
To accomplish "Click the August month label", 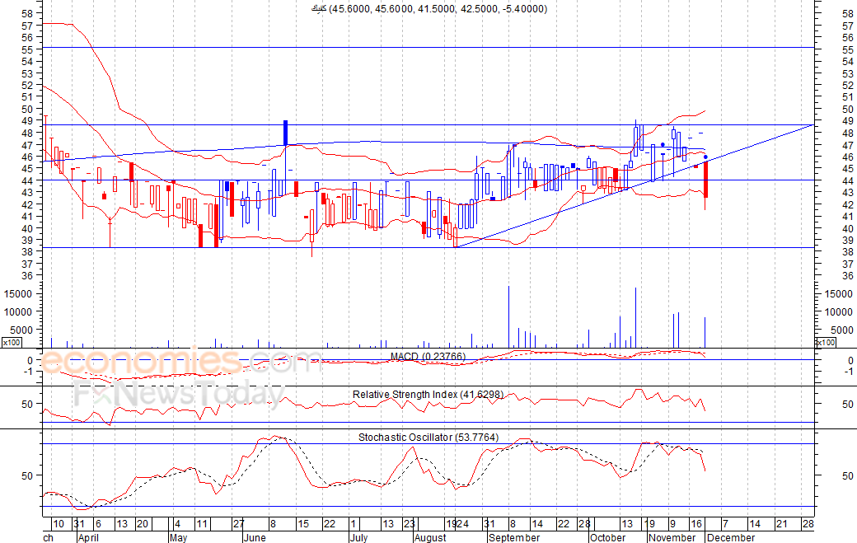I will click(x=430, y=537).
